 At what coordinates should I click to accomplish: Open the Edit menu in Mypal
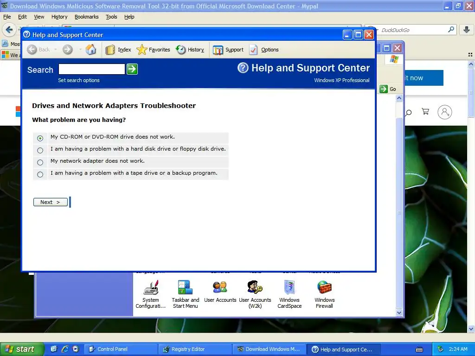22,17
